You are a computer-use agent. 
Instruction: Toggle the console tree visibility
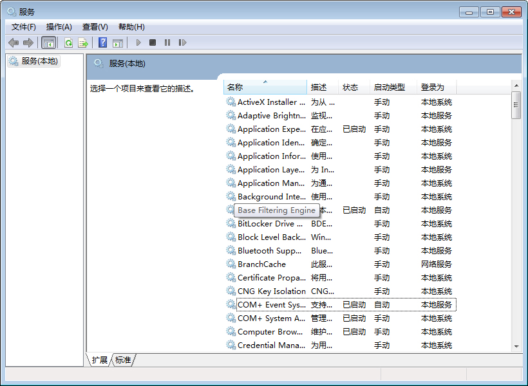click(x=48, y=42)
